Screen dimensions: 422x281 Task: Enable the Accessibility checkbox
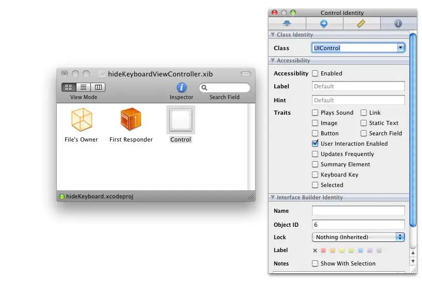point(315,73)
